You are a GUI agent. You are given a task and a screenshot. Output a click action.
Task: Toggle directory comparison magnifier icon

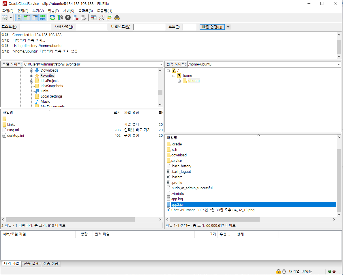pos(102,18)
